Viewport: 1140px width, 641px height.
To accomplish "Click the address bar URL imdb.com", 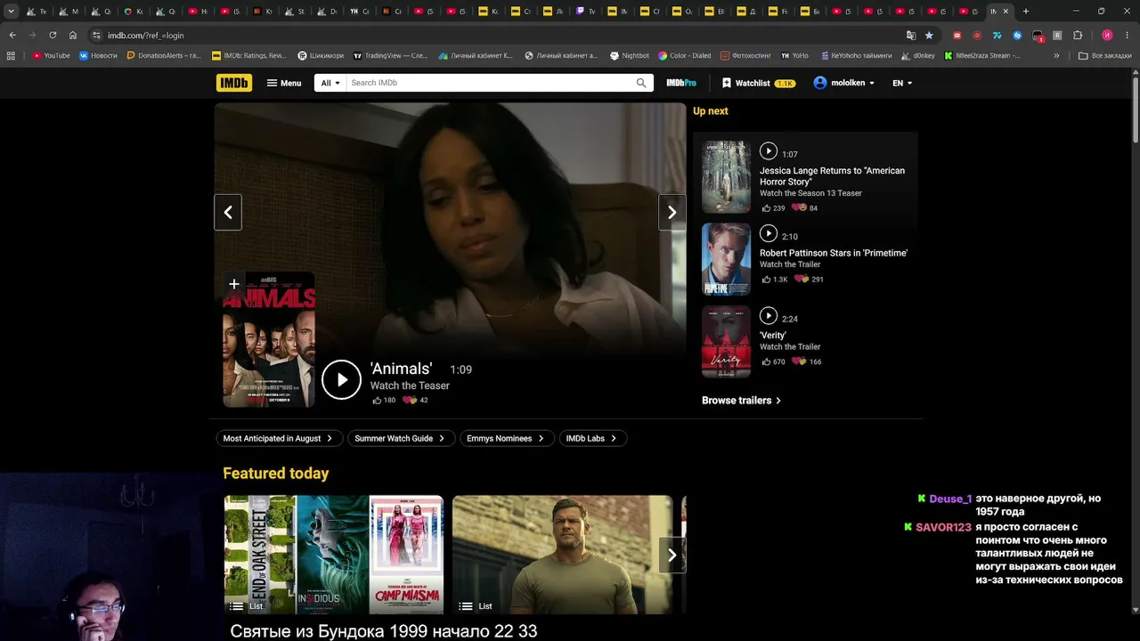I will point(145,36).
